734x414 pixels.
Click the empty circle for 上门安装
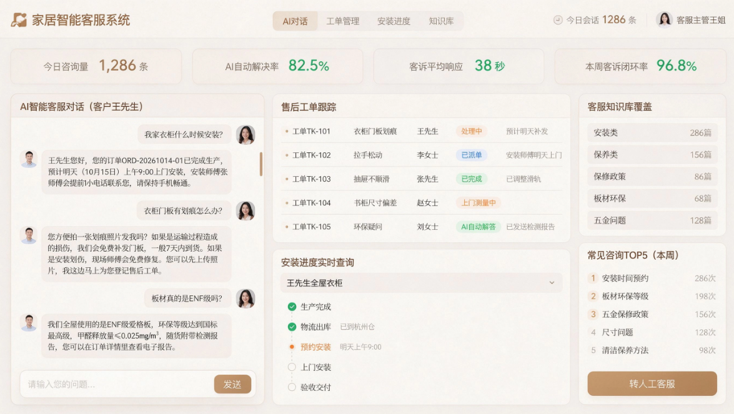(x=292, y=367)
